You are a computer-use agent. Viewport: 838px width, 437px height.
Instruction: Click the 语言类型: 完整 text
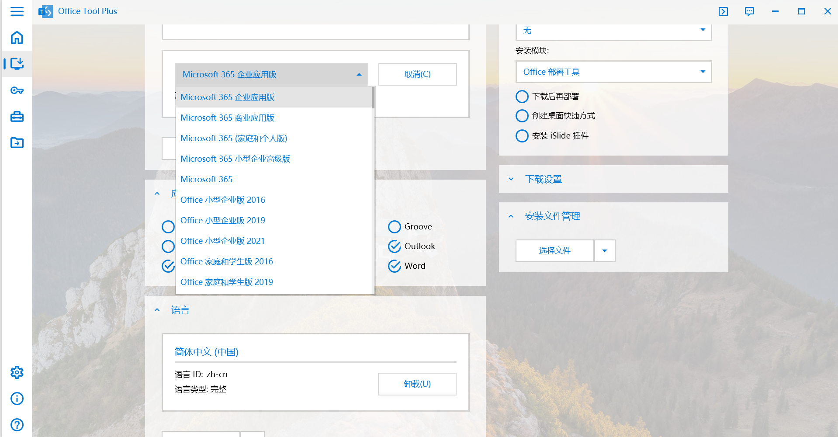coord(201,389)
